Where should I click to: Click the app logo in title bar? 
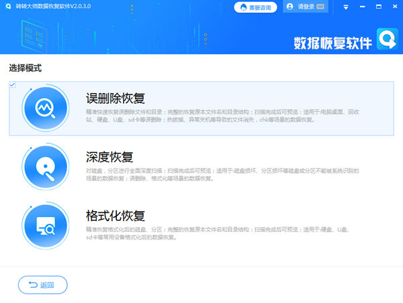click(6, 6)
